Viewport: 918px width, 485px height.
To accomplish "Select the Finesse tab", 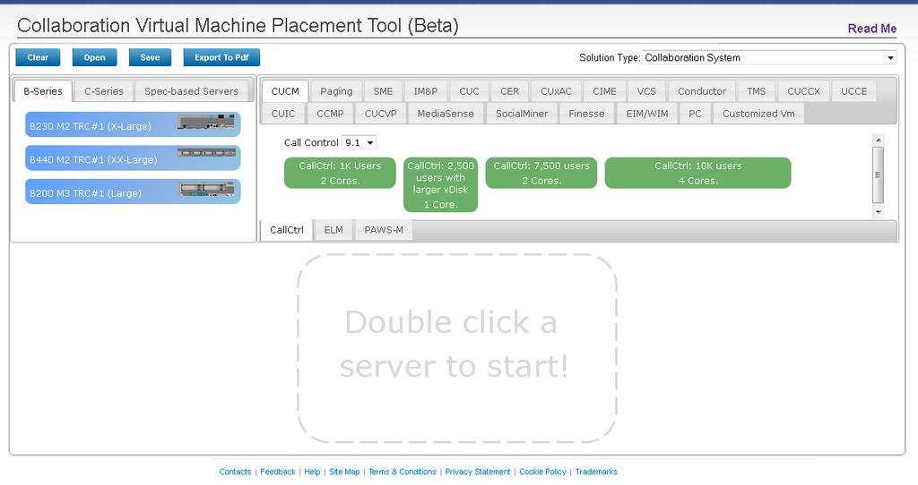I will (586, 114).
